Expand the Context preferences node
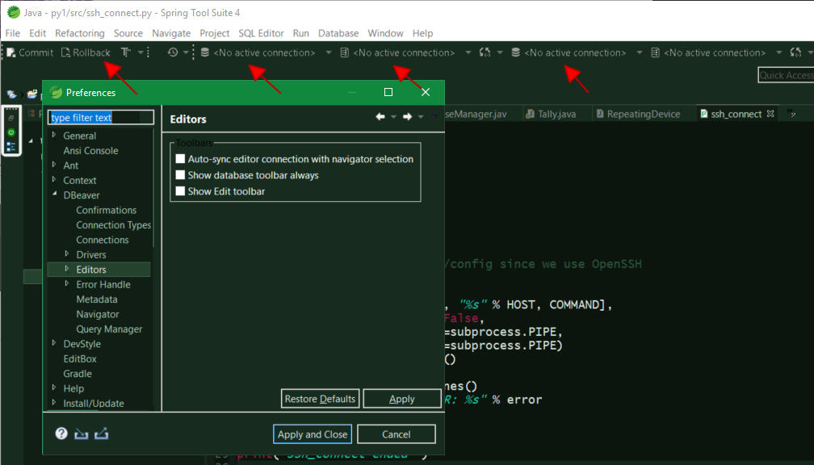Viewport: 814px width, 465px height. tap(54, 179)
